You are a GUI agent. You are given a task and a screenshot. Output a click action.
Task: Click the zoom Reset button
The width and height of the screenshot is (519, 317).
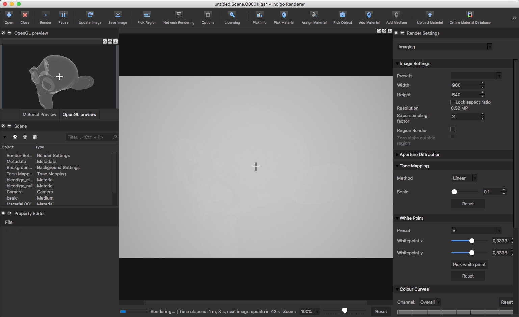[x=381, y=312]
